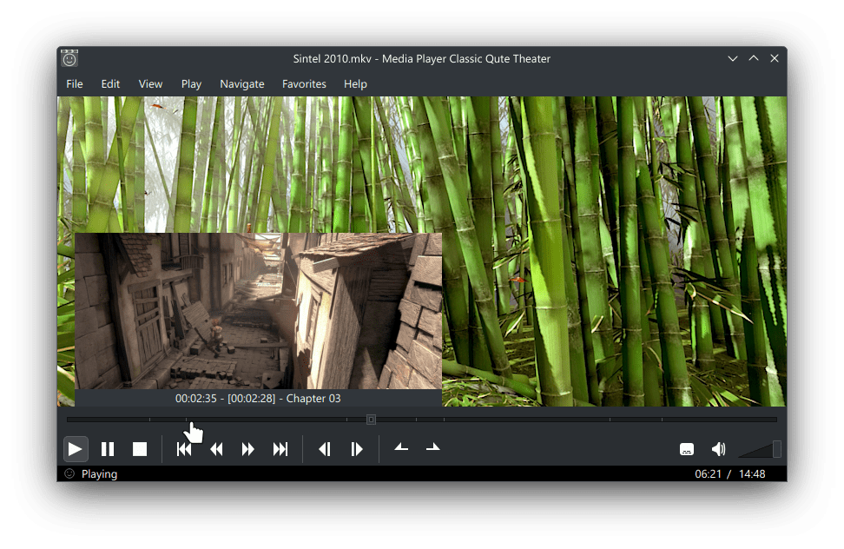Open the Navigate menu
Image resolution: width=844 pixels, height=549 pixels.
[242, 84]
